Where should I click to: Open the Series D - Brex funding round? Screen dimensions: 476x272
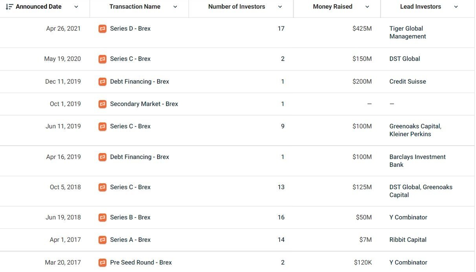(x=130, y=28)
